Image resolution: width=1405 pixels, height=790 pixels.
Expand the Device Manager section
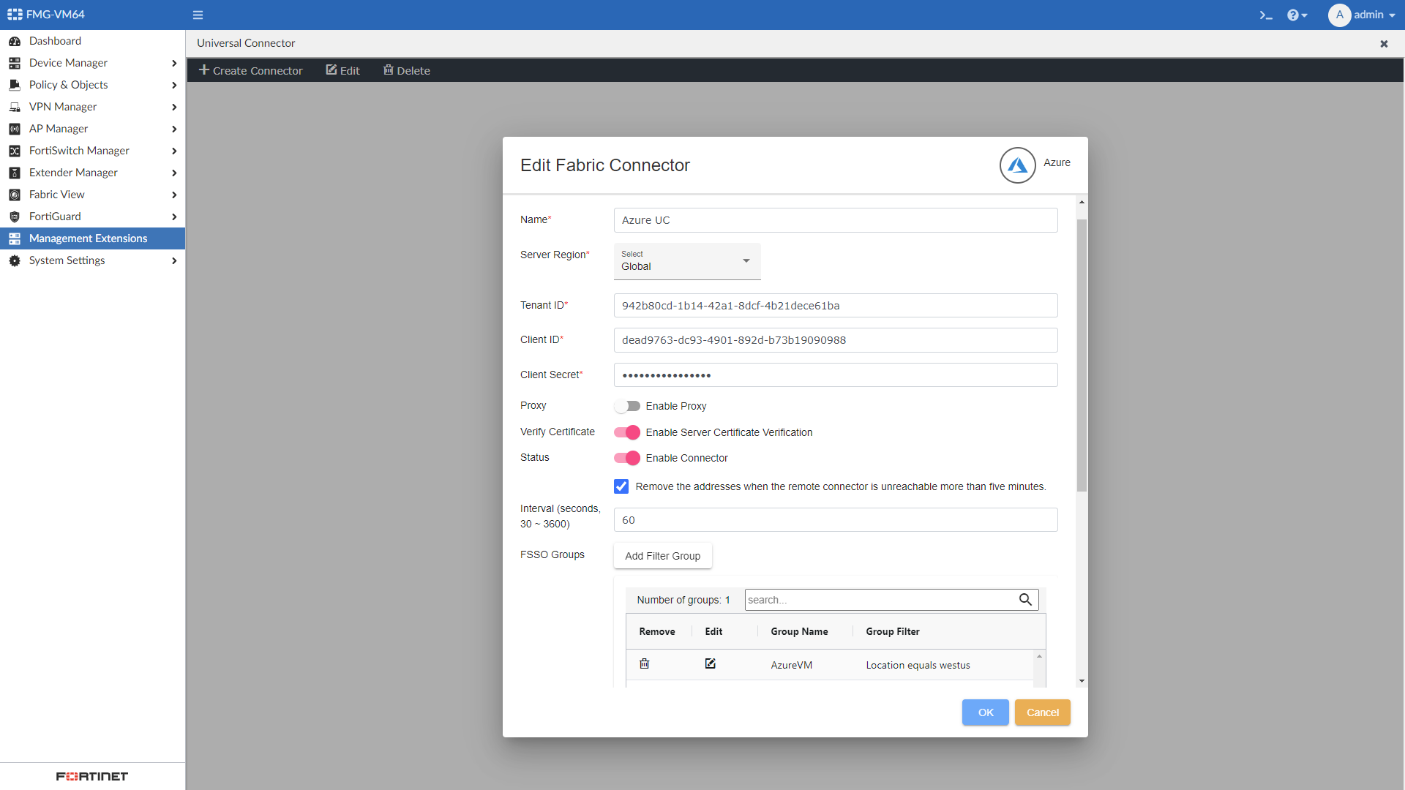coord(67,62)
